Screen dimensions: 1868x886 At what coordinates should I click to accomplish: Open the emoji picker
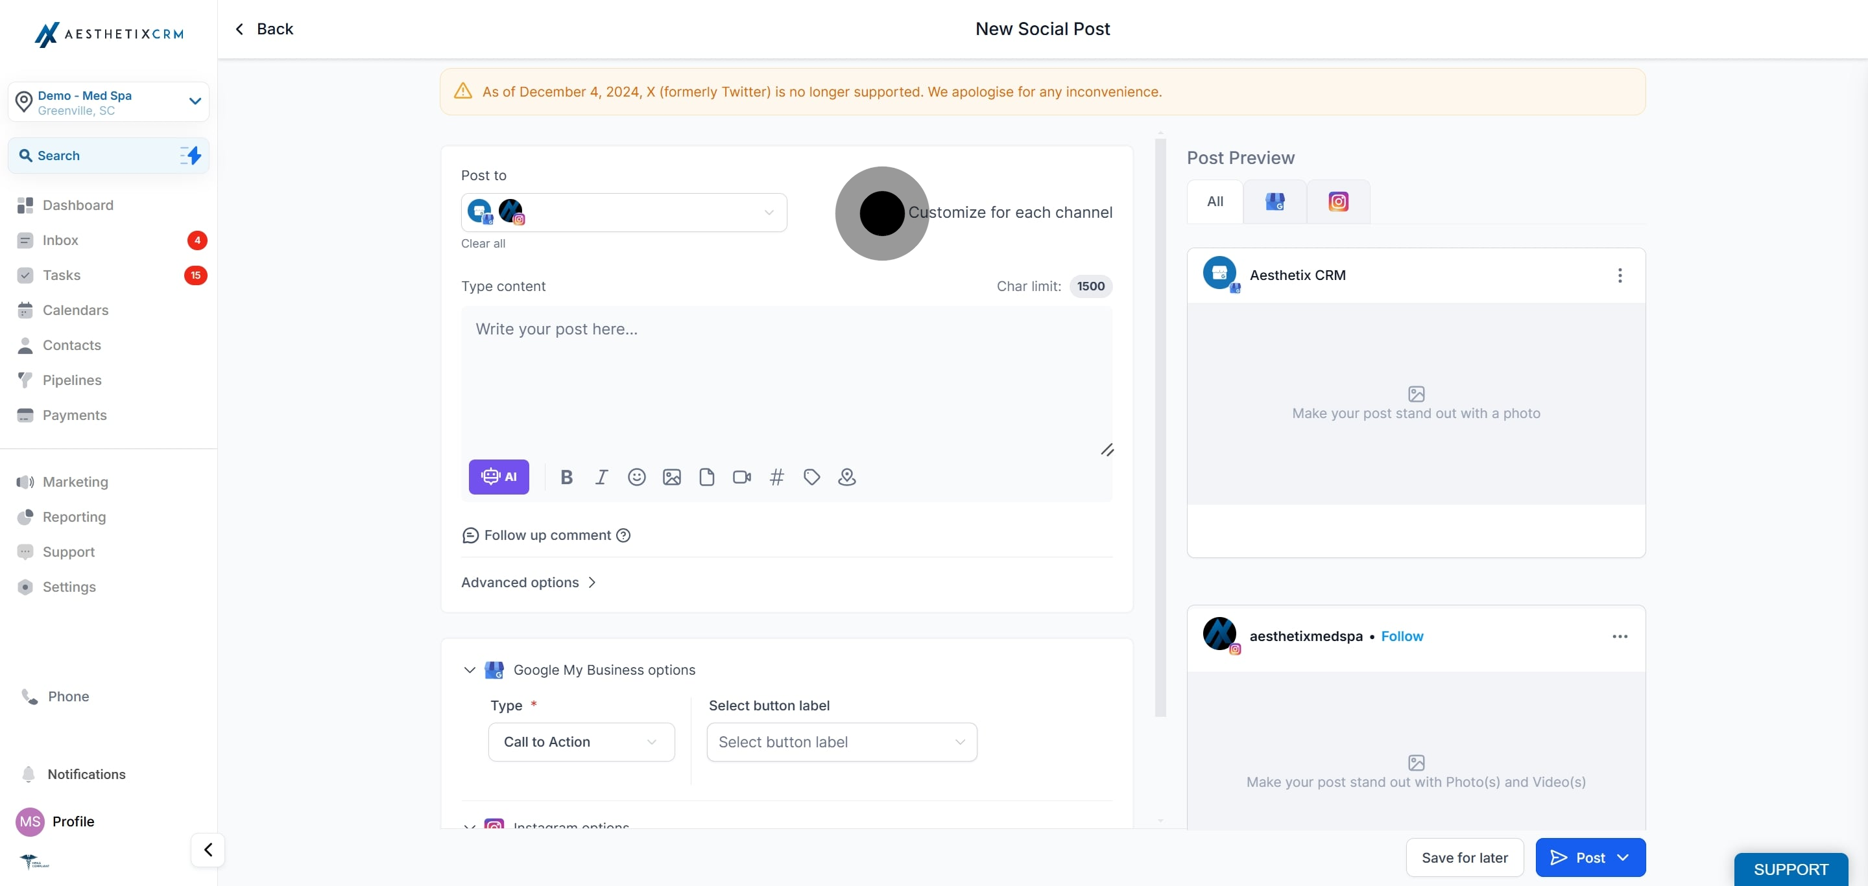click(636, 476)
